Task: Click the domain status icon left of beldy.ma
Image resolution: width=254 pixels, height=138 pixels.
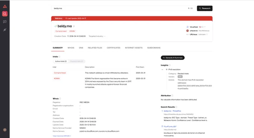Action: pos(55,26)
